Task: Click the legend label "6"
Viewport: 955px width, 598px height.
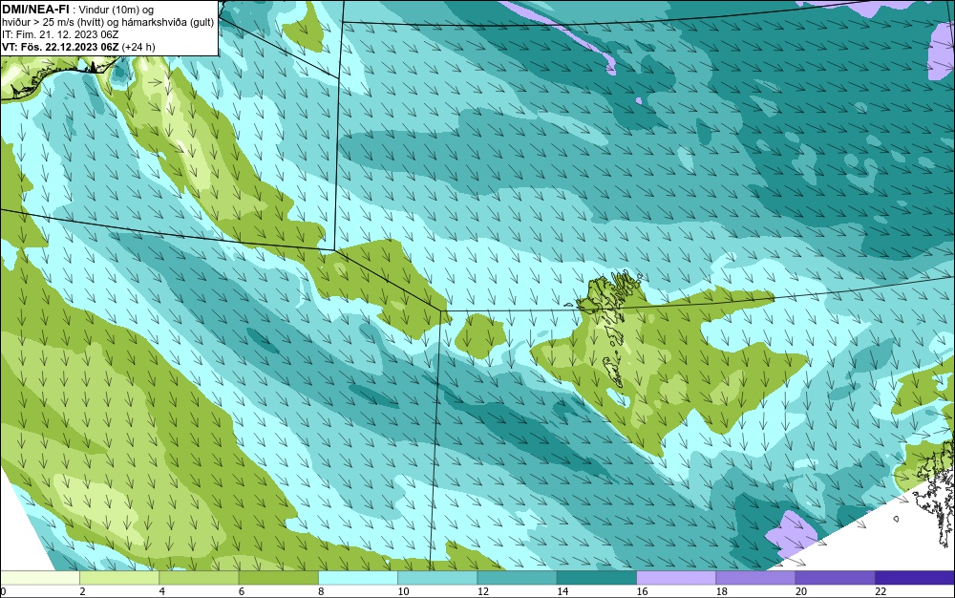Action: click(x=242, y=591)
